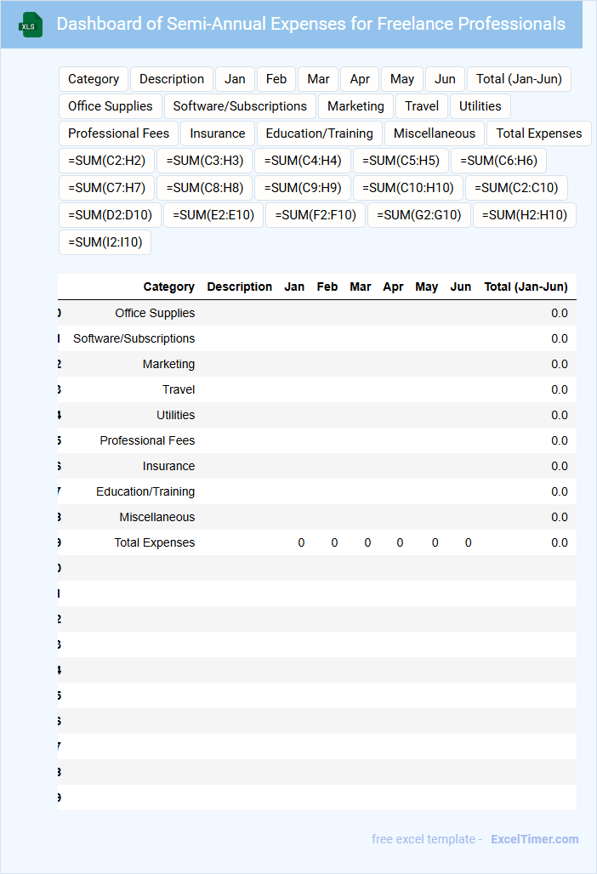Select the Education/Training table row cell
597x874 pixels.
(145, 491)
